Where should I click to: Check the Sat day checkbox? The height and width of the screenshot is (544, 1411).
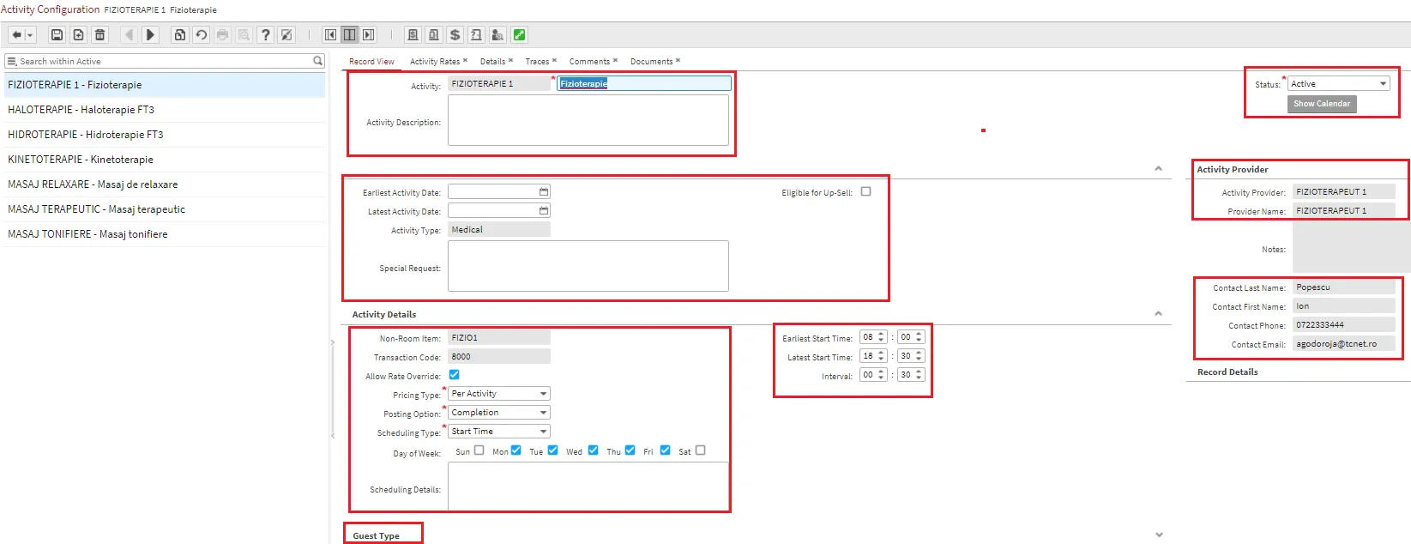pyautogui.click(x=700, y=450)
